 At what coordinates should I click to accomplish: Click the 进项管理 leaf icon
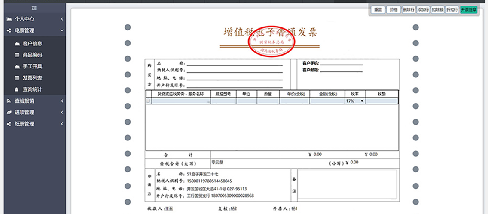click(x=9, y=112)
